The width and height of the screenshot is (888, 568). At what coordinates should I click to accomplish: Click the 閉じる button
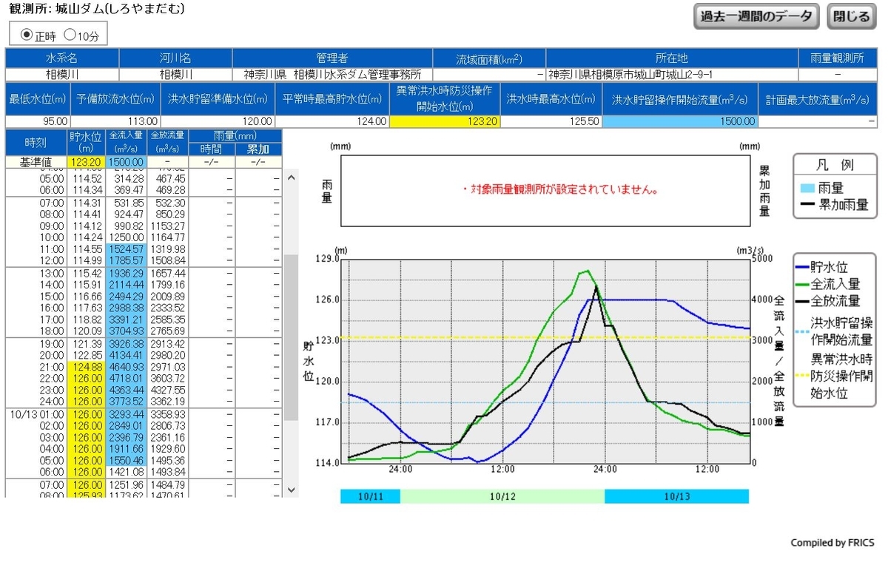(851, 16)
